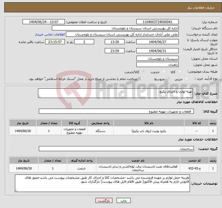The height and width of the screenshot is (208, 222).
Task: Click the goods table تاریخ نیاز header
Action: 23,123
